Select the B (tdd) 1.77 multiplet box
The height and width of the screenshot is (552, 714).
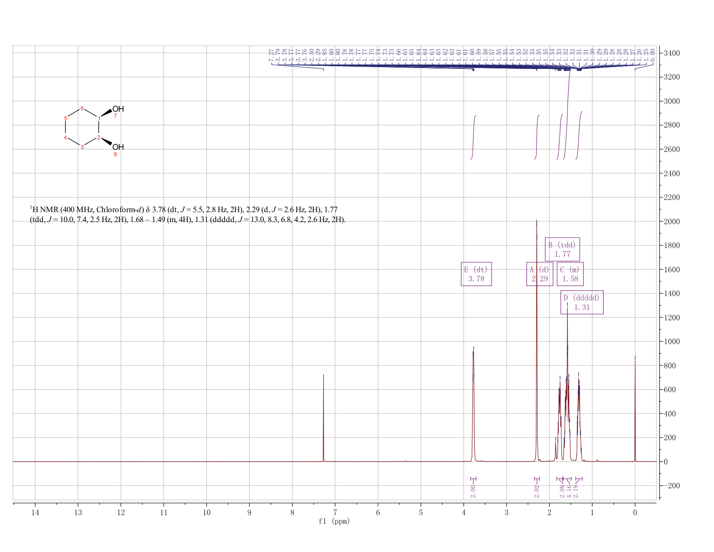[562, 249]
